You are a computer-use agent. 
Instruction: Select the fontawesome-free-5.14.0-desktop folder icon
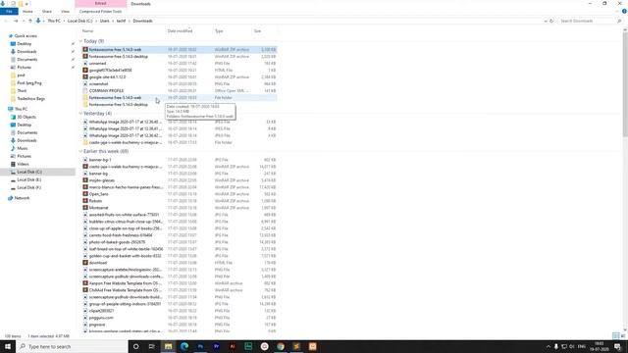(85, 105)
